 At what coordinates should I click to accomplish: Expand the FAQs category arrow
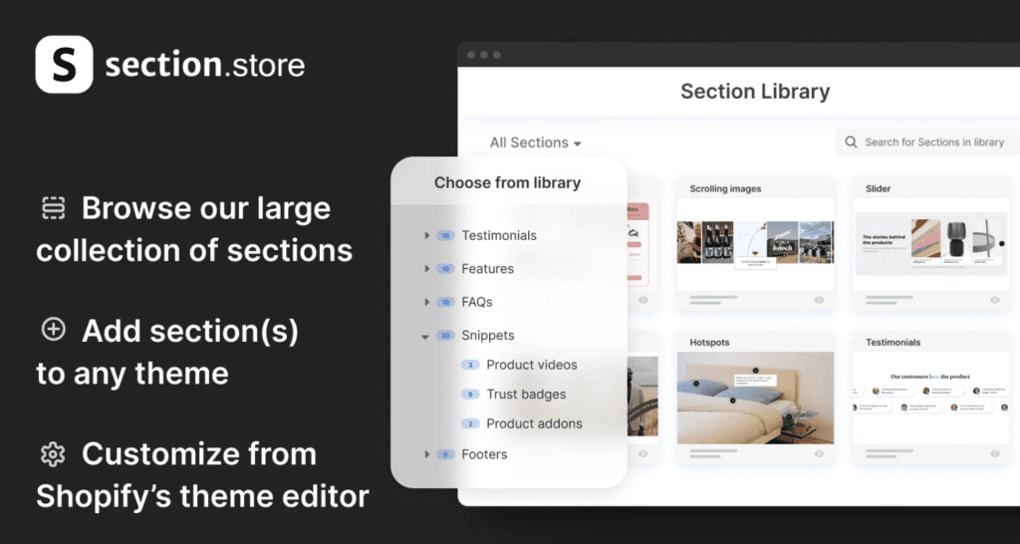pyautogui.click(x=426, y=302)
